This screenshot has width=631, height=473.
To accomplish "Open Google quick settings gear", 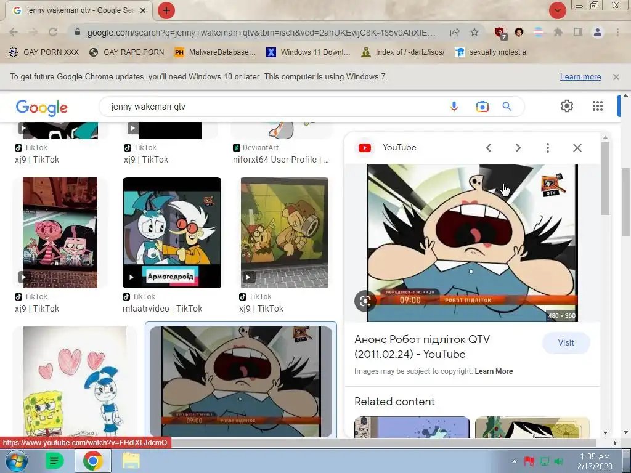I will coord(567,106).
